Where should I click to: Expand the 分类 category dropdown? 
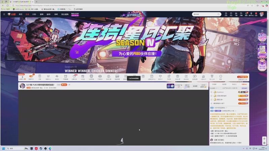coord(34,14)
